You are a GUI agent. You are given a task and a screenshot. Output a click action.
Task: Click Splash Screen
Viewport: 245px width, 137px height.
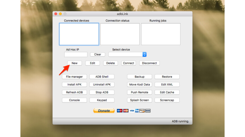(140, 100)
